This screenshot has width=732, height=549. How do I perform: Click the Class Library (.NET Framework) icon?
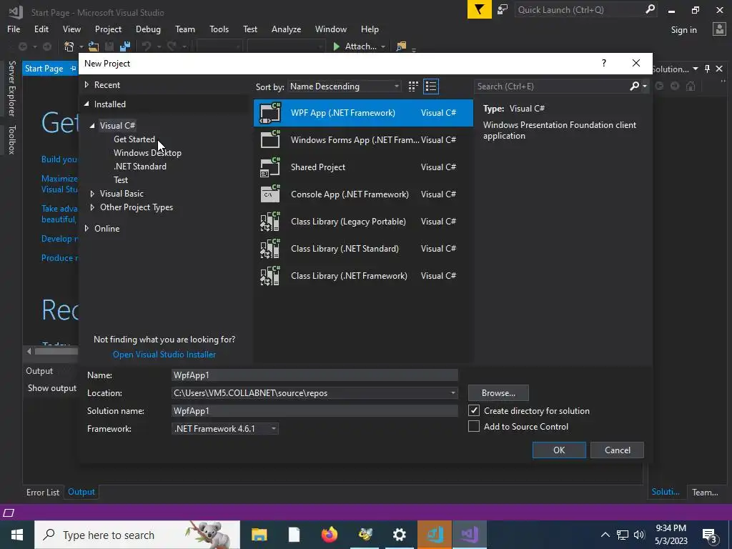point(270,275)
